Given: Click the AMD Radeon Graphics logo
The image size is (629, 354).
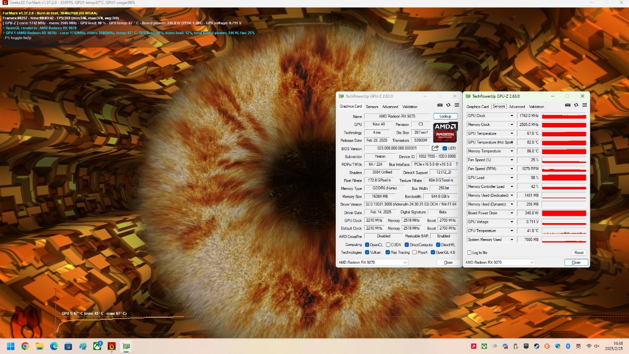Looking at the screenshot, I should [445, 132].
